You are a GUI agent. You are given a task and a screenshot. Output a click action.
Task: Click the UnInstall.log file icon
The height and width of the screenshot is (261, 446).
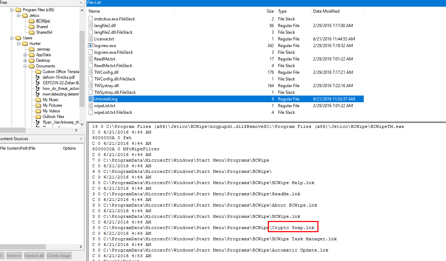click(91, 99)
